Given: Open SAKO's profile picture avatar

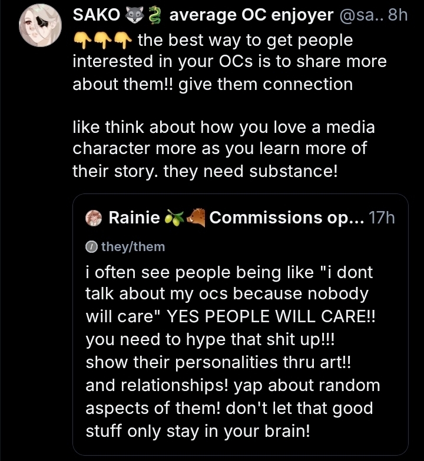Looking at the screenshot, I should 40,28.
